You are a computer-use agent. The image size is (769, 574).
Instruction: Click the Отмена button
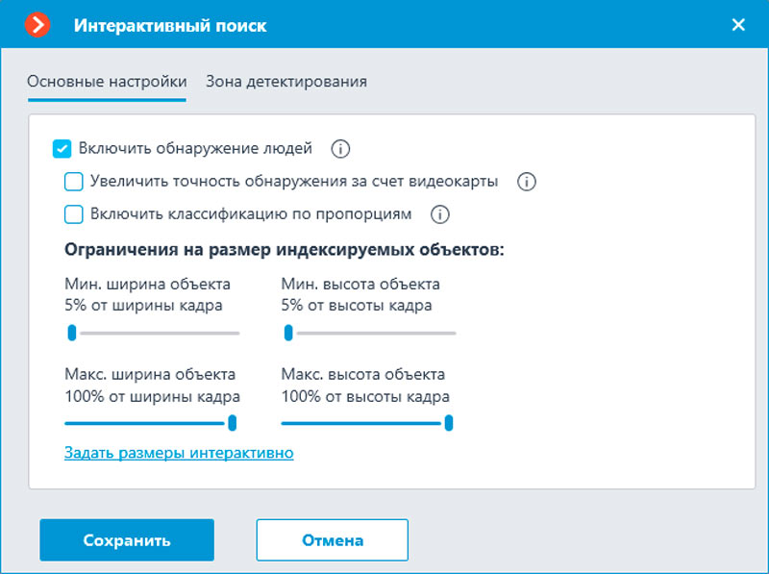(x=333, y=540)
